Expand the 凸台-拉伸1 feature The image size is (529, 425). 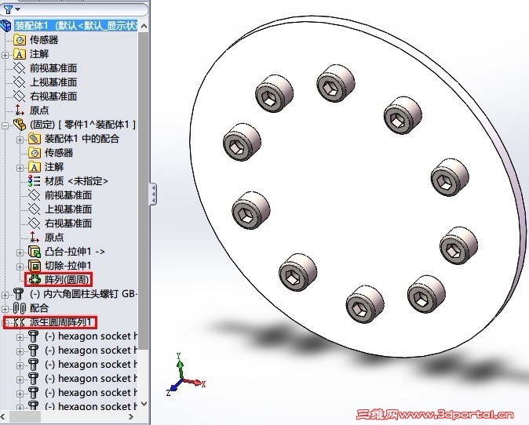point(20,252)
